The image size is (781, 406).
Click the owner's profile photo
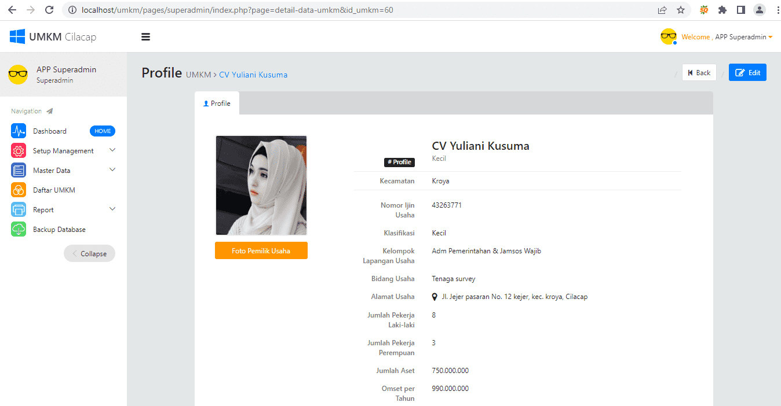tap(261, 185)
